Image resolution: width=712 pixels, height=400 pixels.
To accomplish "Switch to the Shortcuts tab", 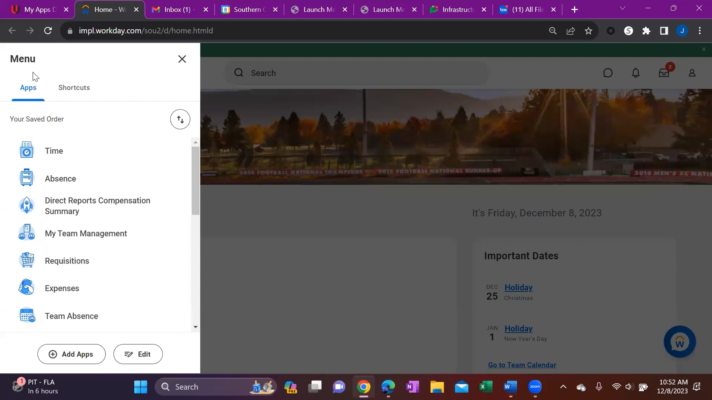I will click(x=74, y=88).
